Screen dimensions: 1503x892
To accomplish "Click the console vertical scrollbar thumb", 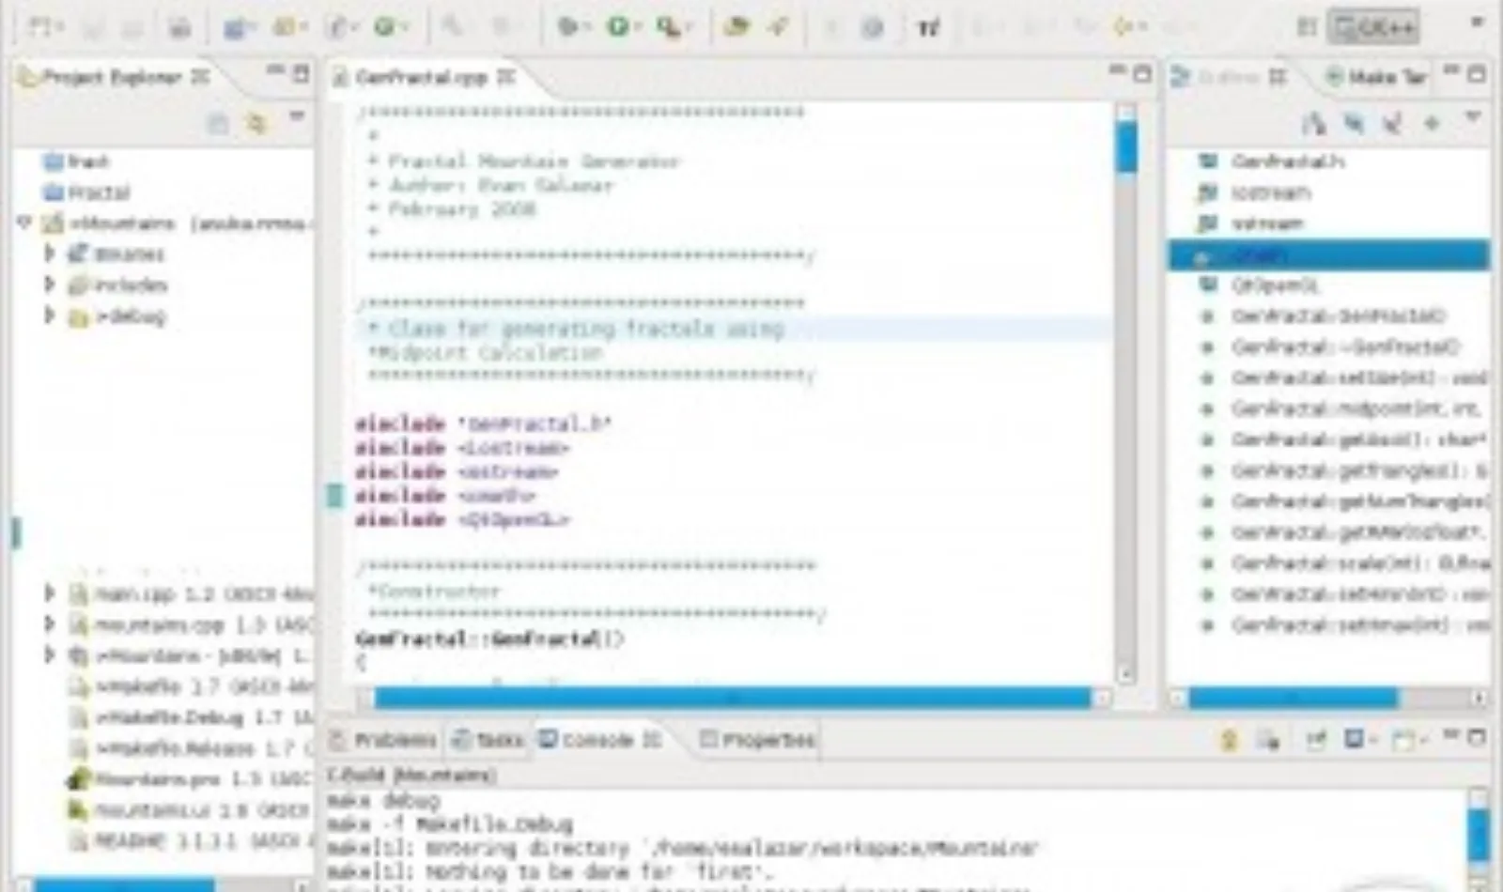I will click(x=1479, y=835).
